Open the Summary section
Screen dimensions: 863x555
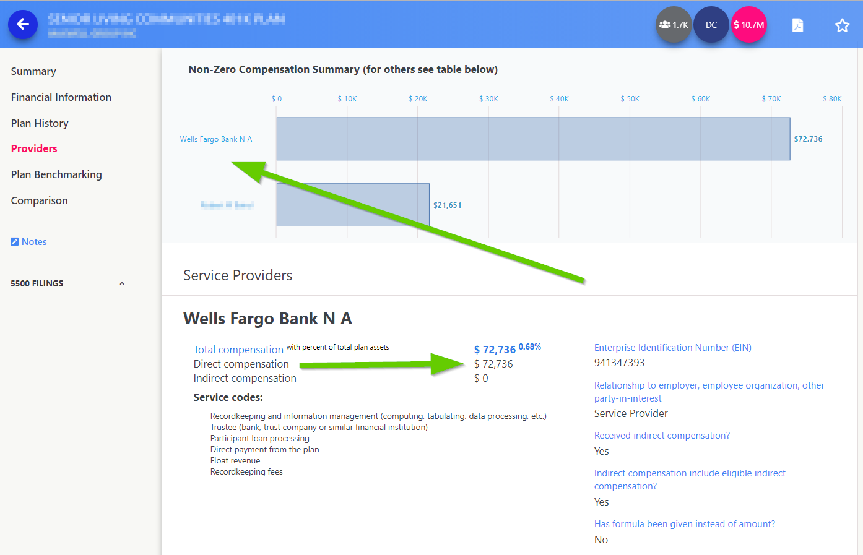(x=33, y=71)
